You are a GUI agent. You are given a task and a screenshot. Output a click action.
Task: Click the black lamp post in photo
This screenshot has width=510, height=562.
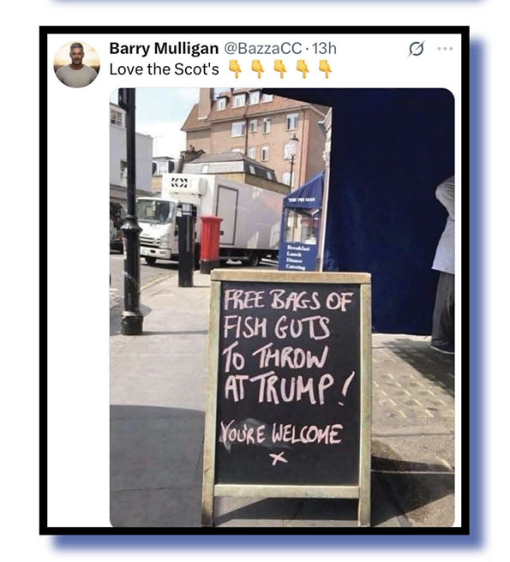[x=131, y=212]
